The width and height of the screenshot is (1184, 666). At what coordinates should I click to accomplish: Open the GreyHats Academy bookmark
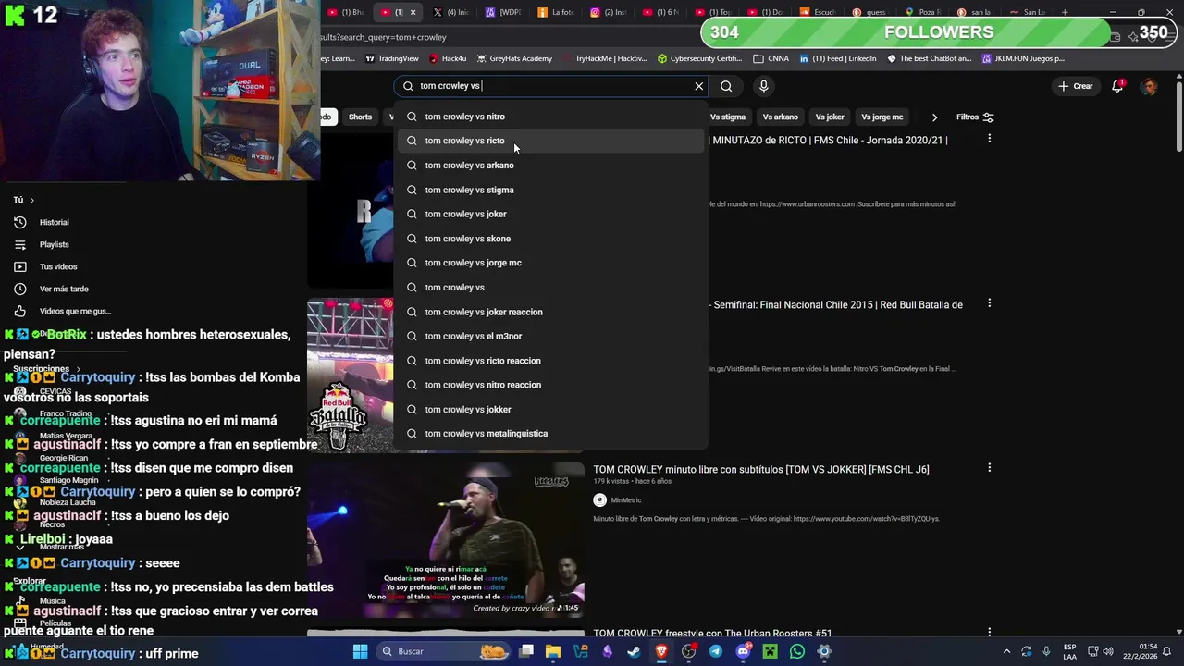point(514,58)
